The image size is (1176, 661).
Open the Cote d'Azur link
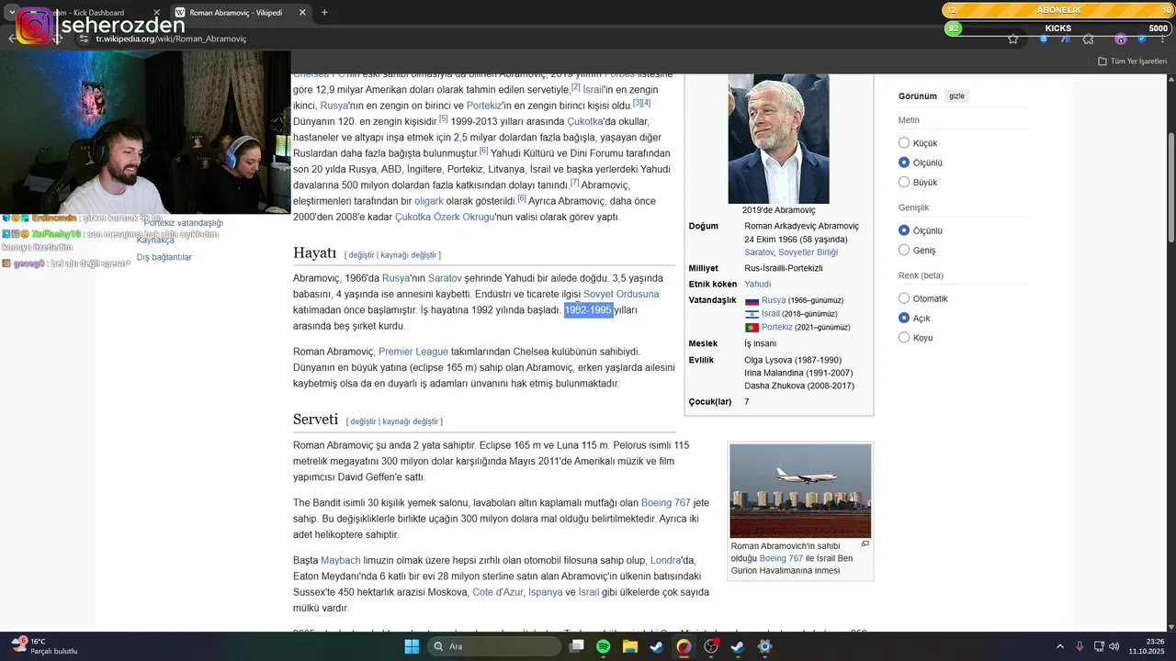click(498, 592)
